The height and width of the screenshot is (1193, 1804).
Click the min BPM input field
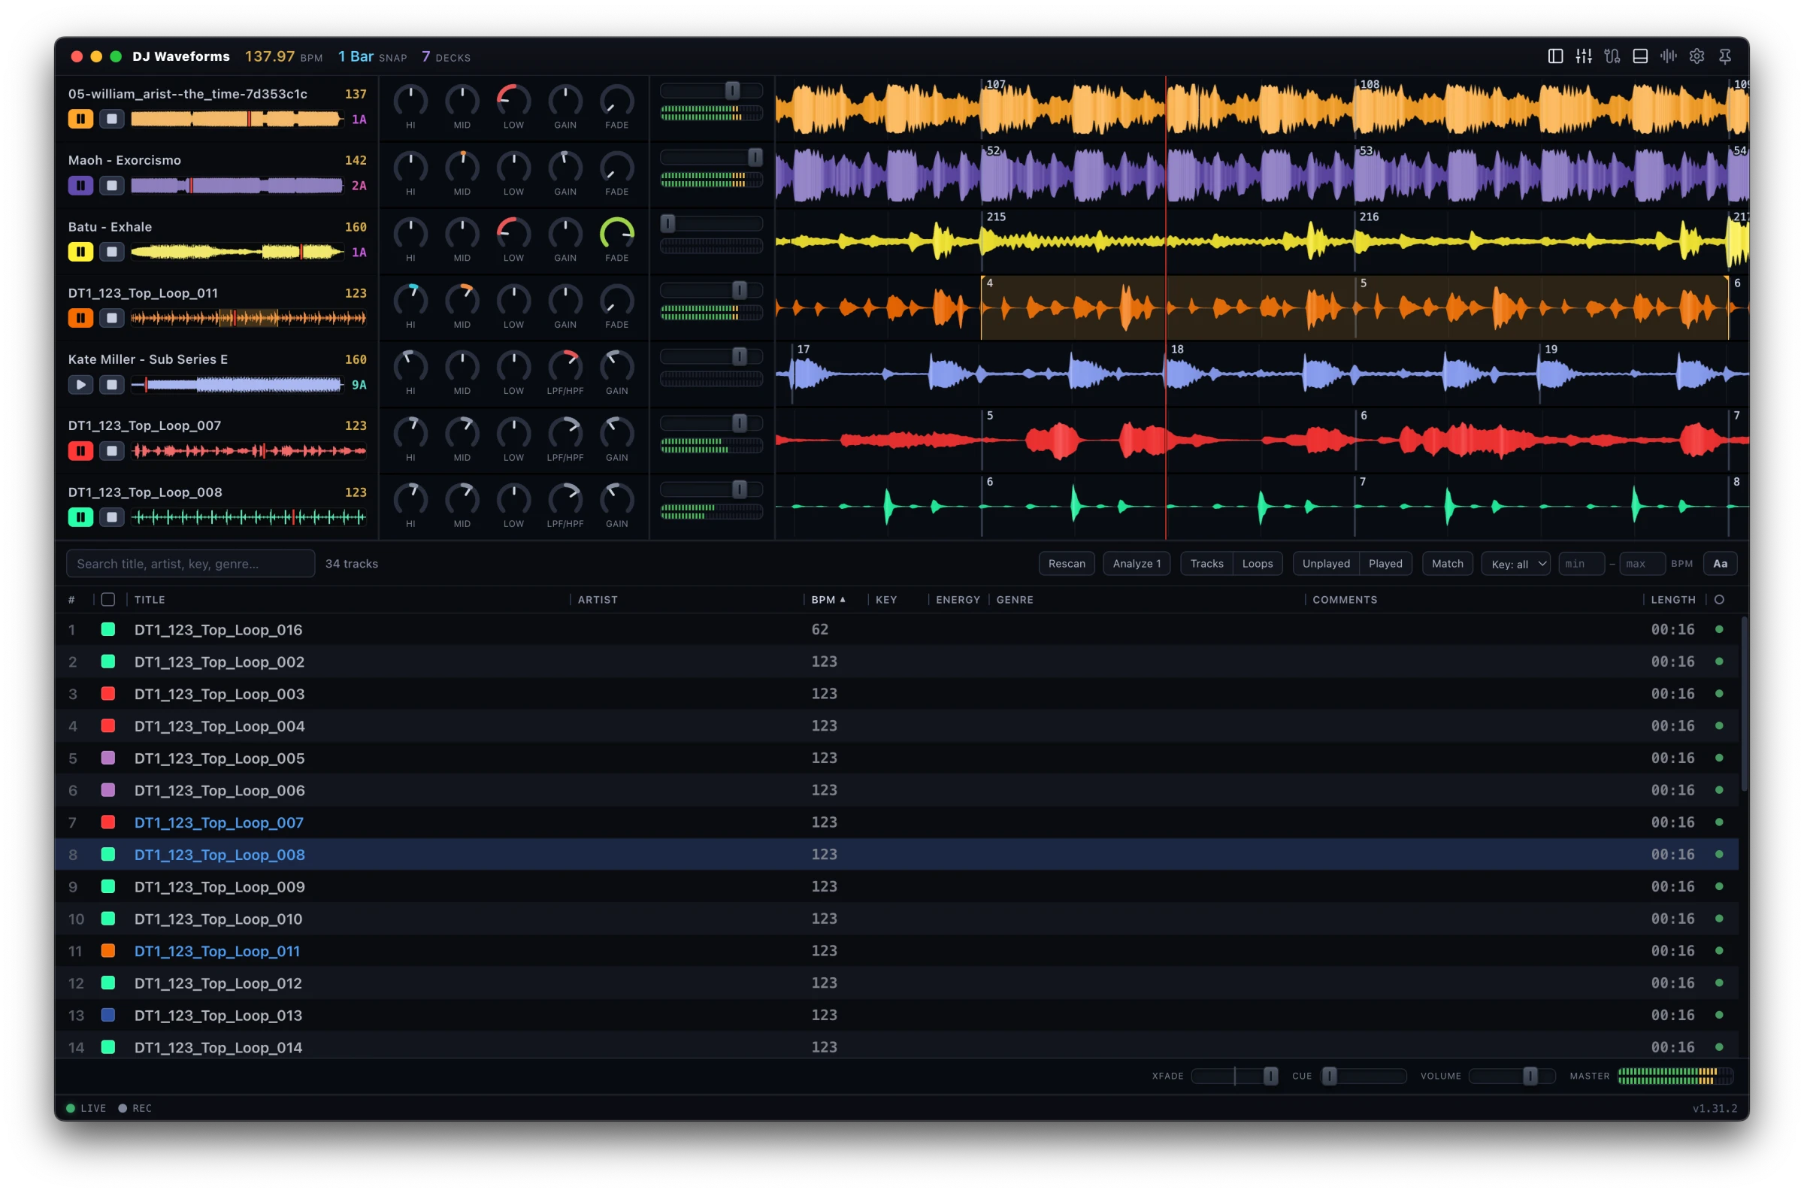click(1581, 564)
